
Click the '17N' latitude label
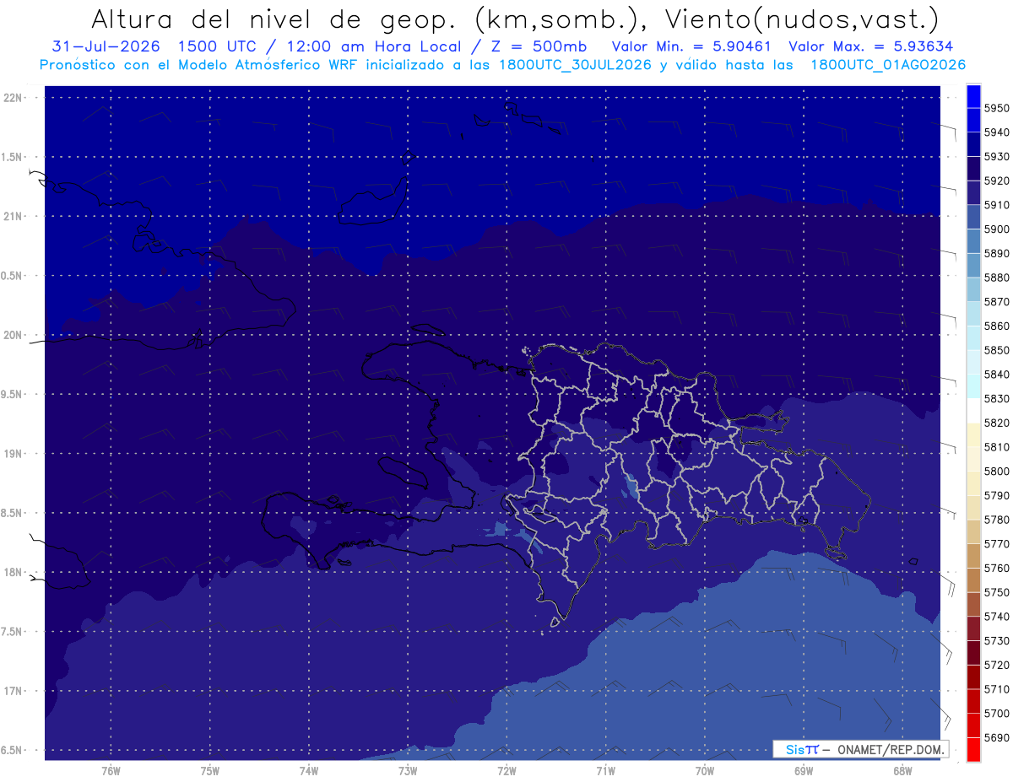[x=14, y=691]
